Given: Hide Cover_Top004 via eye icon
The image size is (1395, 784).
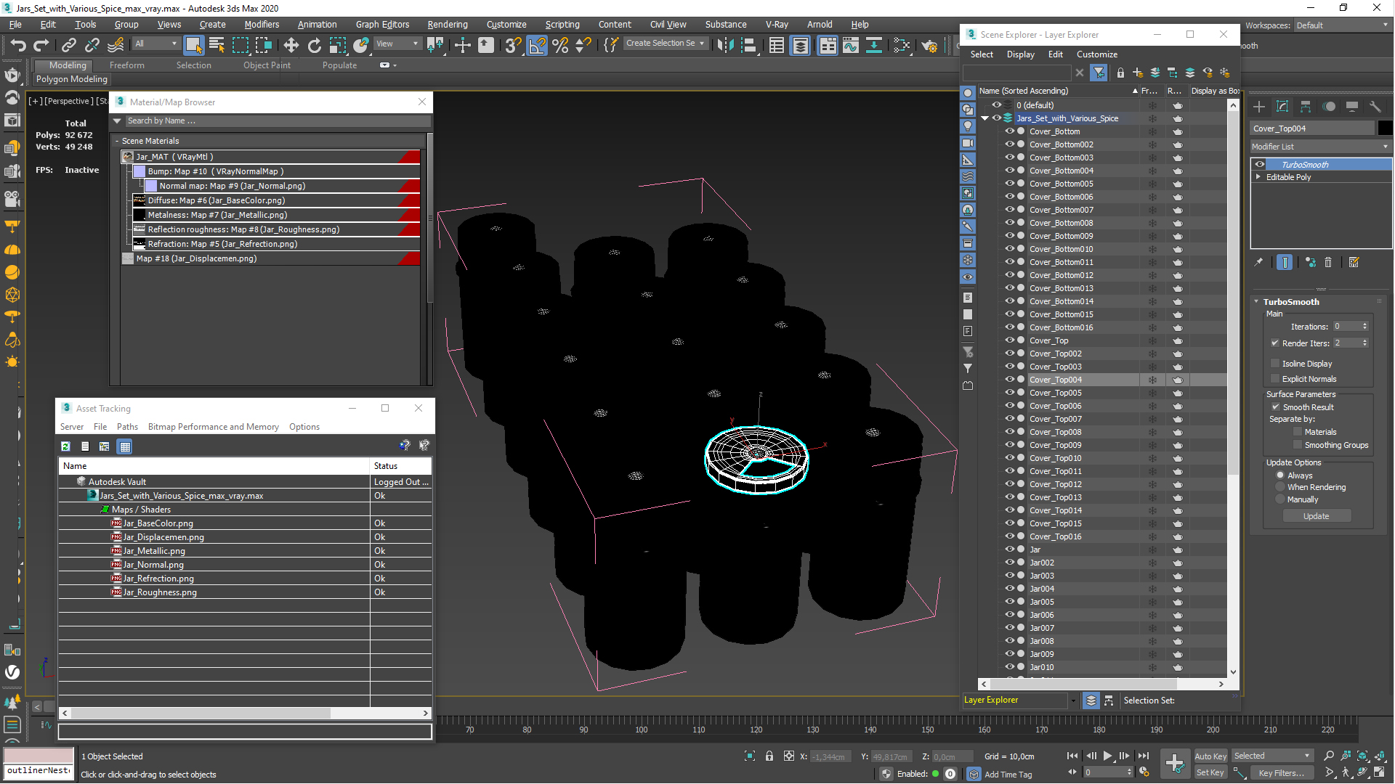Looking at the screenshot, I should coord(1009,380).
